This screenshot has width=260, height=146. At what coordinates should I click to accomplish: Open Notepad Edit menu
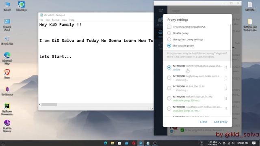[x=48, y=20]
